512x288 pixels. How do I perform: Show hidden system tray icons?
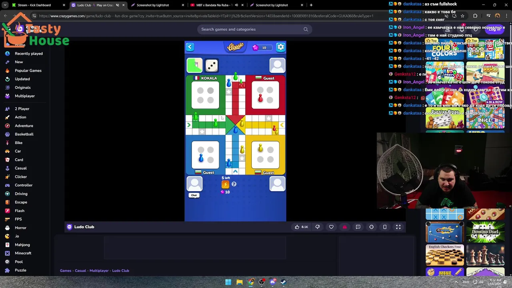click(456, 282)
